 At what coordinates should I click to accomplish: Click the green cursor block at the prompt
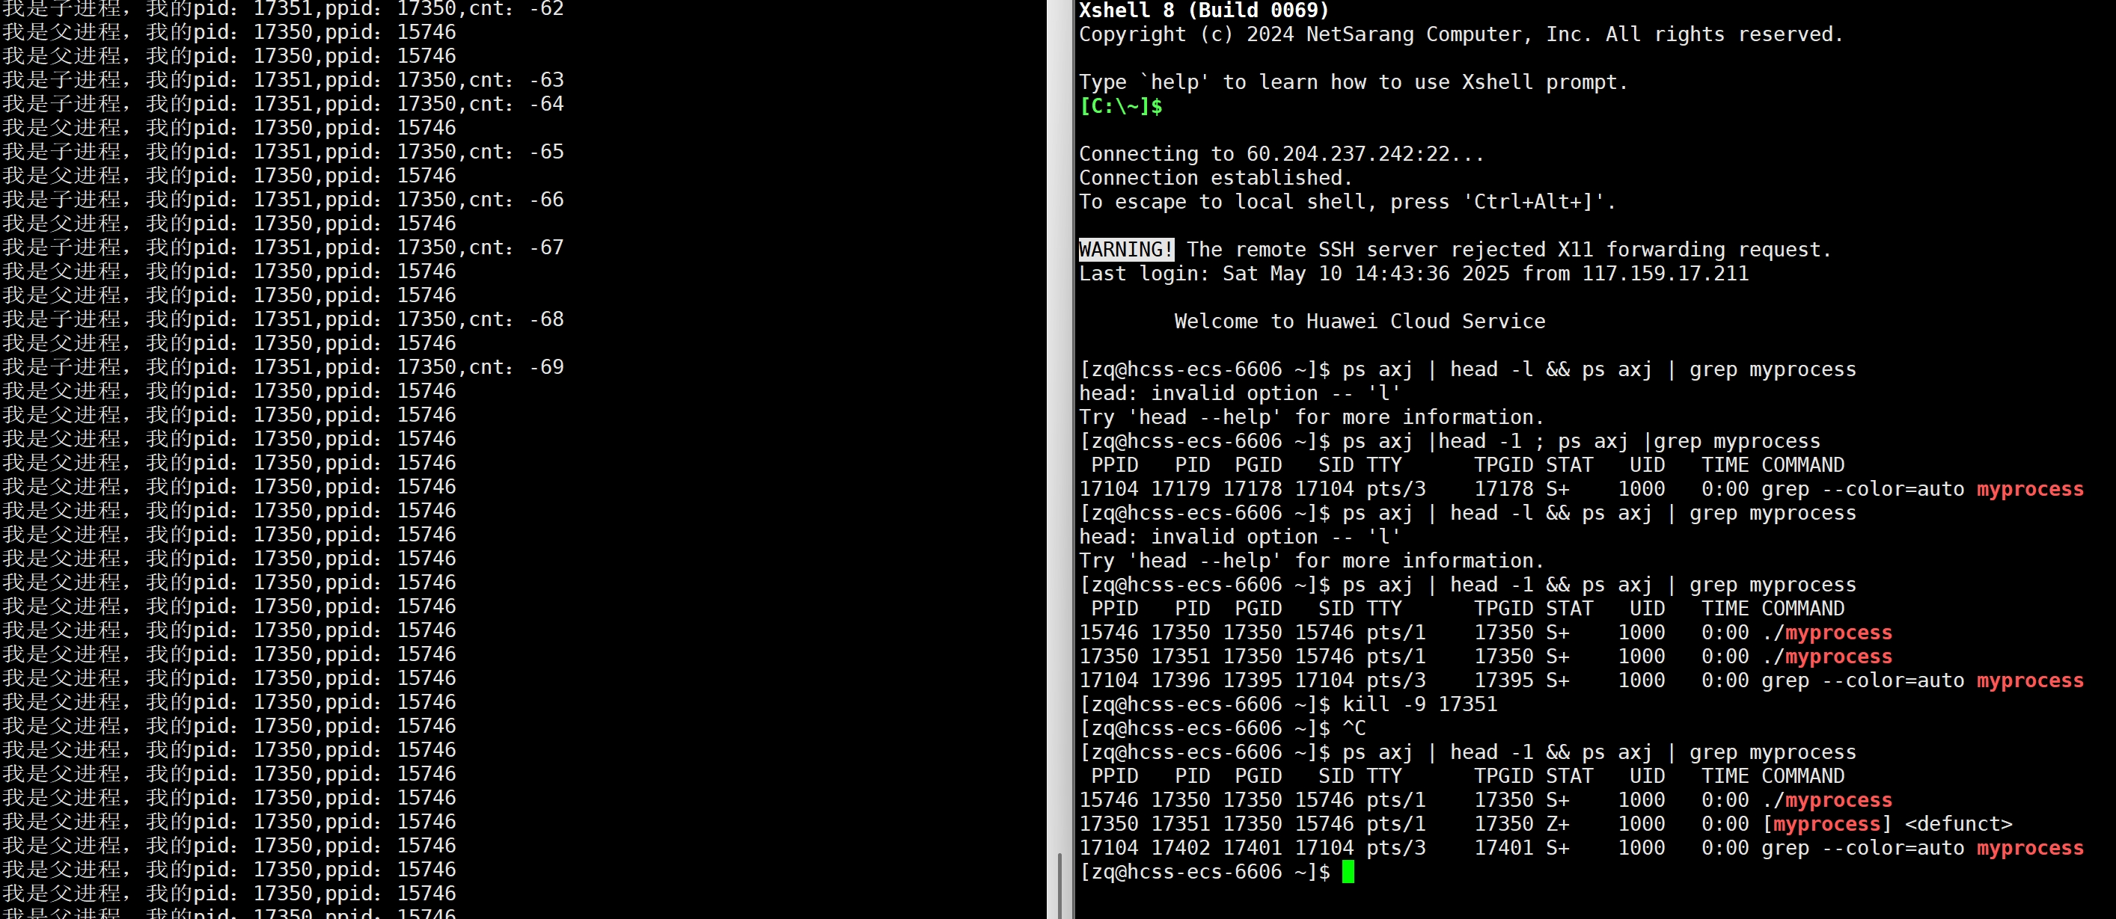pos(1348,871)
